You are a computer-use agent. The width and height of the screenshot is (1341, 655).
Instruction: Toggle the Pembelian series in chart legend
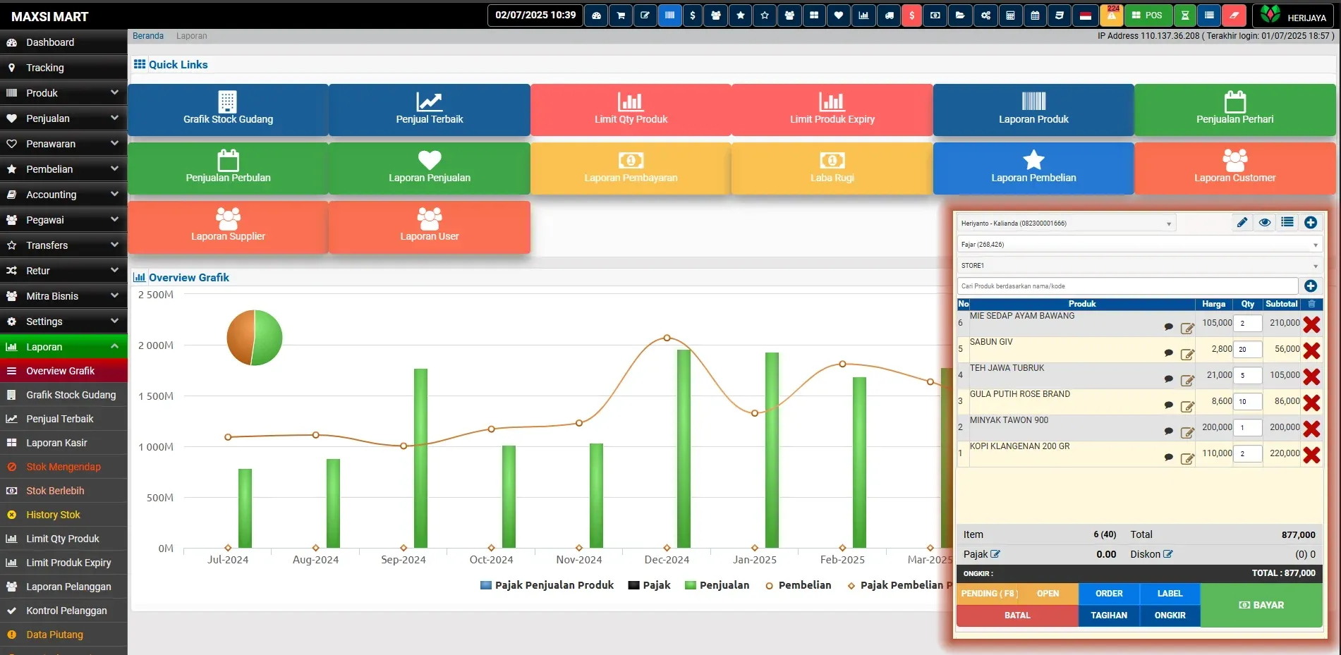(798, 585)
